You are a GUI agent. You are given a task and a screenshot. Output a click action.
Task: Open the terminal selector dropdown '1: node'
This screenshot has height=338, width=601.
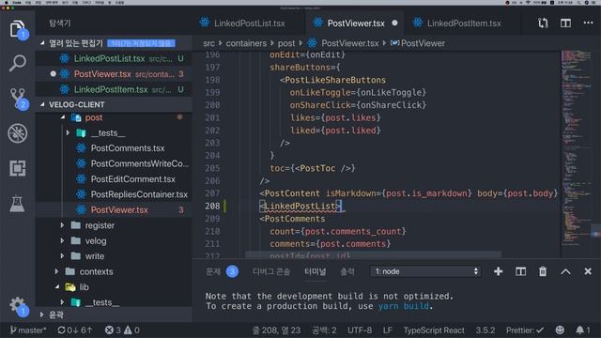(x=425, y=271)
